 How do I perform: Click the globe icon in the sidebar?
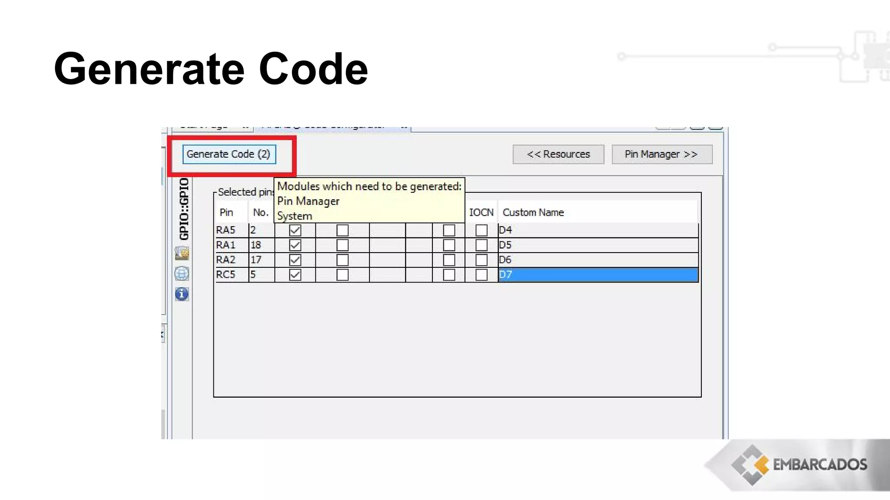coord(182,274)
